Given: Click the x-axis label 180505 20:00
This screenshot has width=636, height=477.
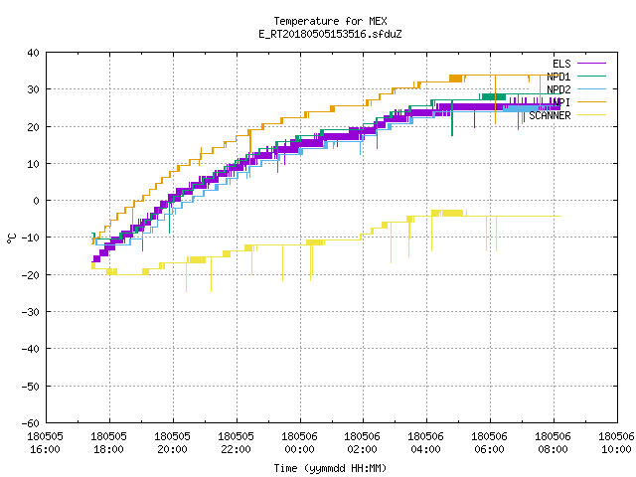Looking at the screenshot, I should 172,443.
